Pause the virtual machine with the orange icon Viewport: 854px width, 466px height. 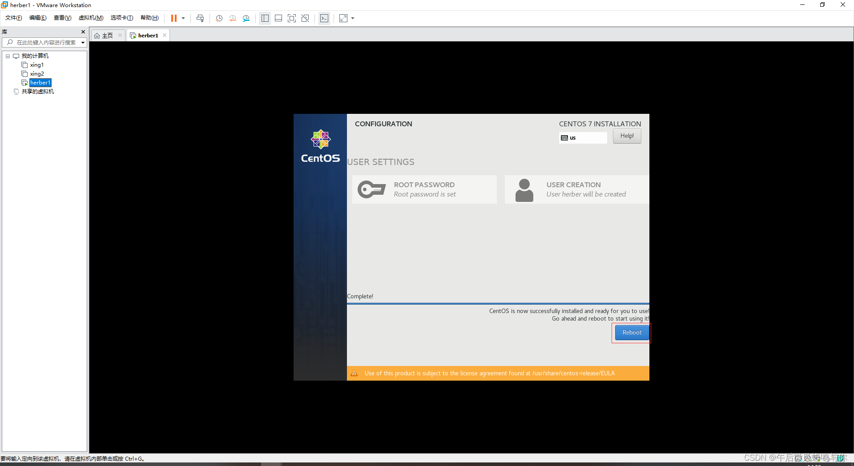click(x=174, y=18)
